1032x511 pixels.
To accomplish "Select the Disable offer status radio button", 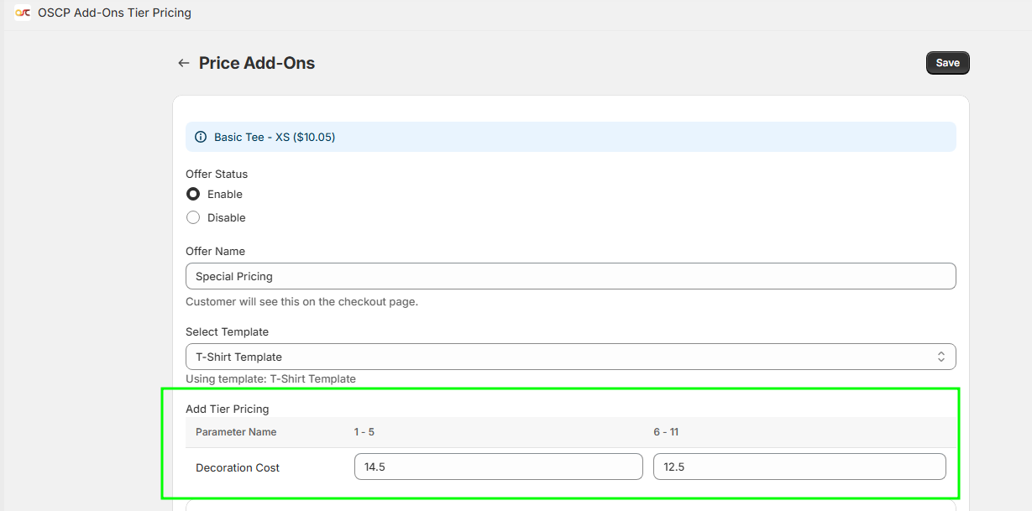I will tap(193, 217).
